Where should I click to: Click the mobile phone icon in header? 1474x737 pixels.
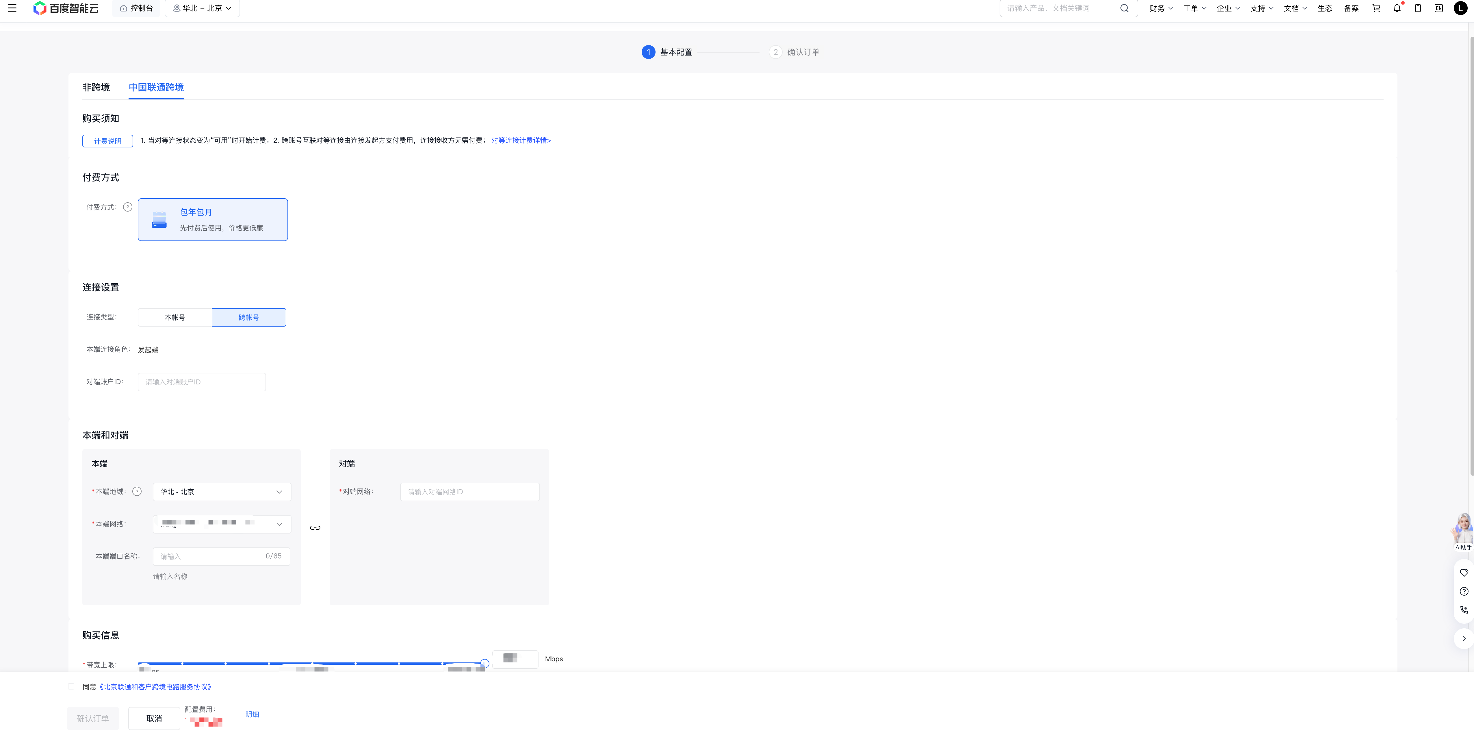1418,8
